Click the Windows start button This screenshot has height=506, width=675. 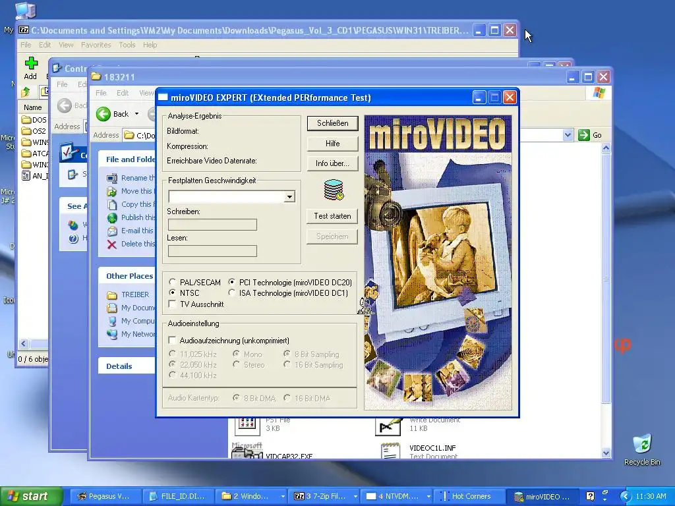point(31,496)
